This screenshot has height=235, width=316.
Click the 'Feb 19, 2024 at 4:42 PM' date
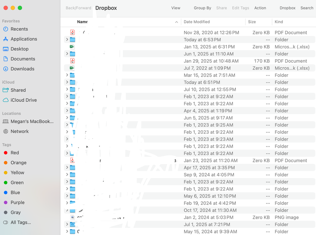click(210, 203)
